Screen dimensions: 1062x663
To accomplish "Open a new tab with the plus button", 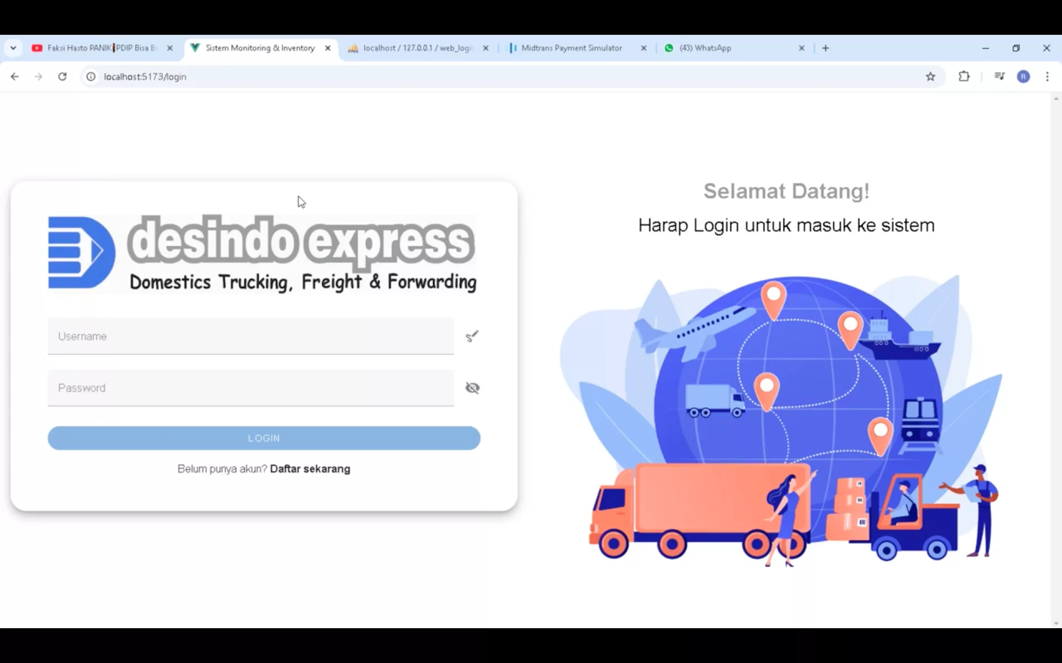I will point(825,48).
